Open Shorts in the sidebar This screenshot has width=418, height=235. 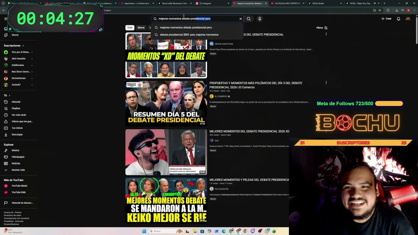click(15, 35)
